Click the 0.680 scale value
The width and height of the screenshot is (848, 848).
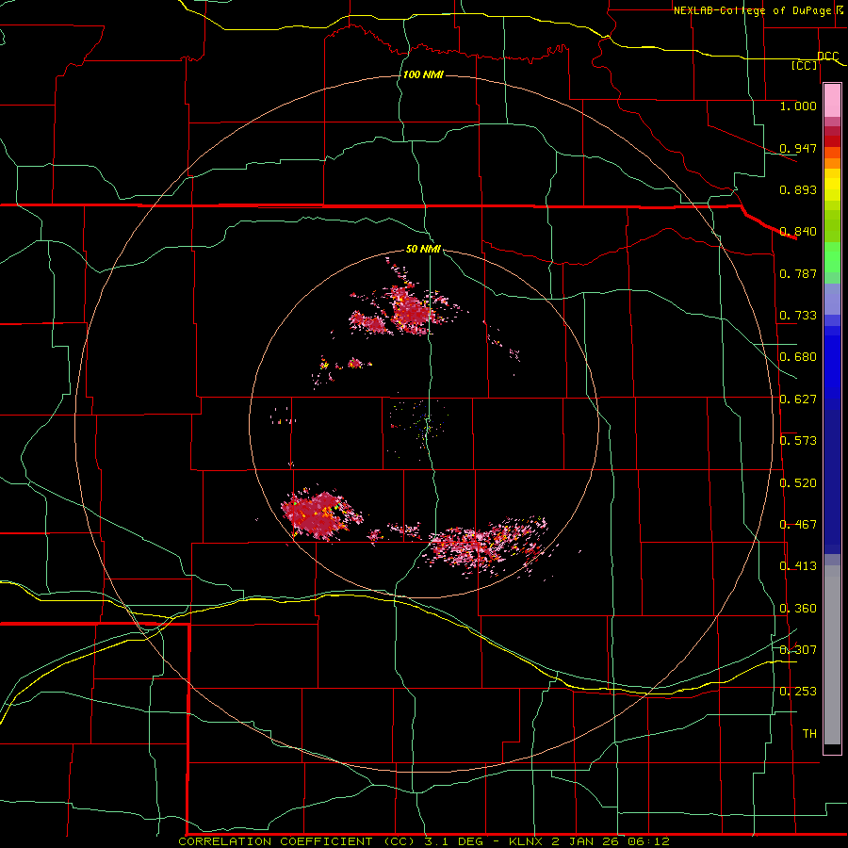pyautogui.click(x=798, y=357)
